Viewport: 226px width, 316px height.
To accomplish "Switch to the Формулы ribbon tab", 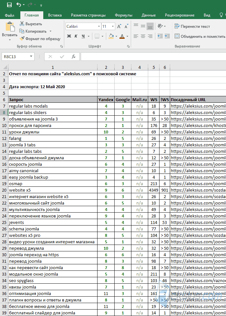I will 123,15.
